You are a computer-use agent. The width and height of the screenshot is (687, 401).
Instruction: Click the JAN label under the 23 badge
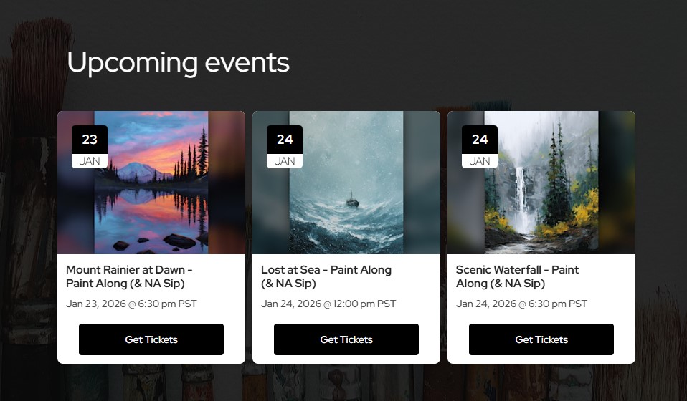pyautogui.click(x=90, y=161)
